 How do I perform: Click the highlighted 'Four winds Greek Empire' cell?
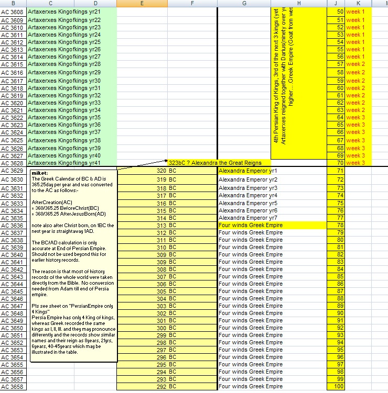[272, 226]
